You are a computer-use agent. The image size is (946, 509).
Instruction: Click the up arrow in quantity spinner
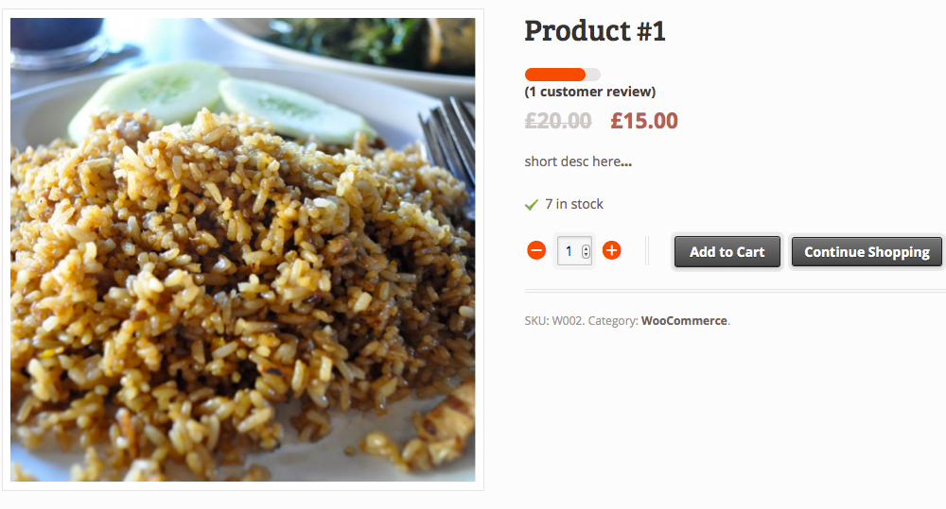pos(586,247)
